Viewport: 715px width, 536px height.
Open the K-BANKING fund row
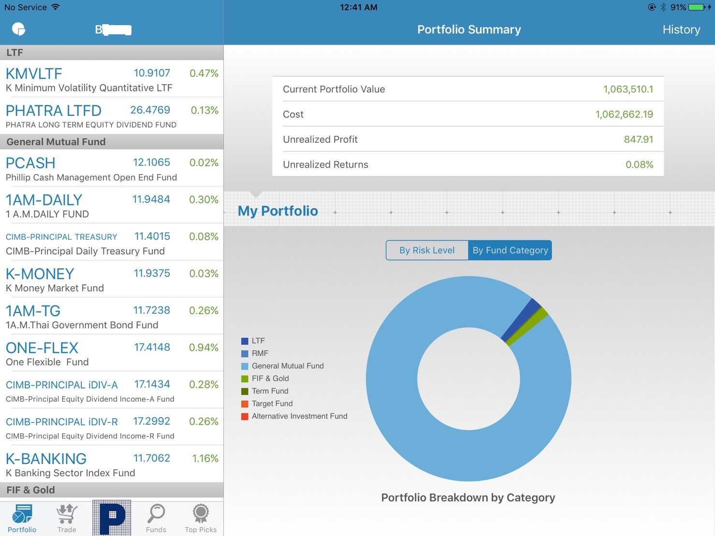[x=112, y=464]
